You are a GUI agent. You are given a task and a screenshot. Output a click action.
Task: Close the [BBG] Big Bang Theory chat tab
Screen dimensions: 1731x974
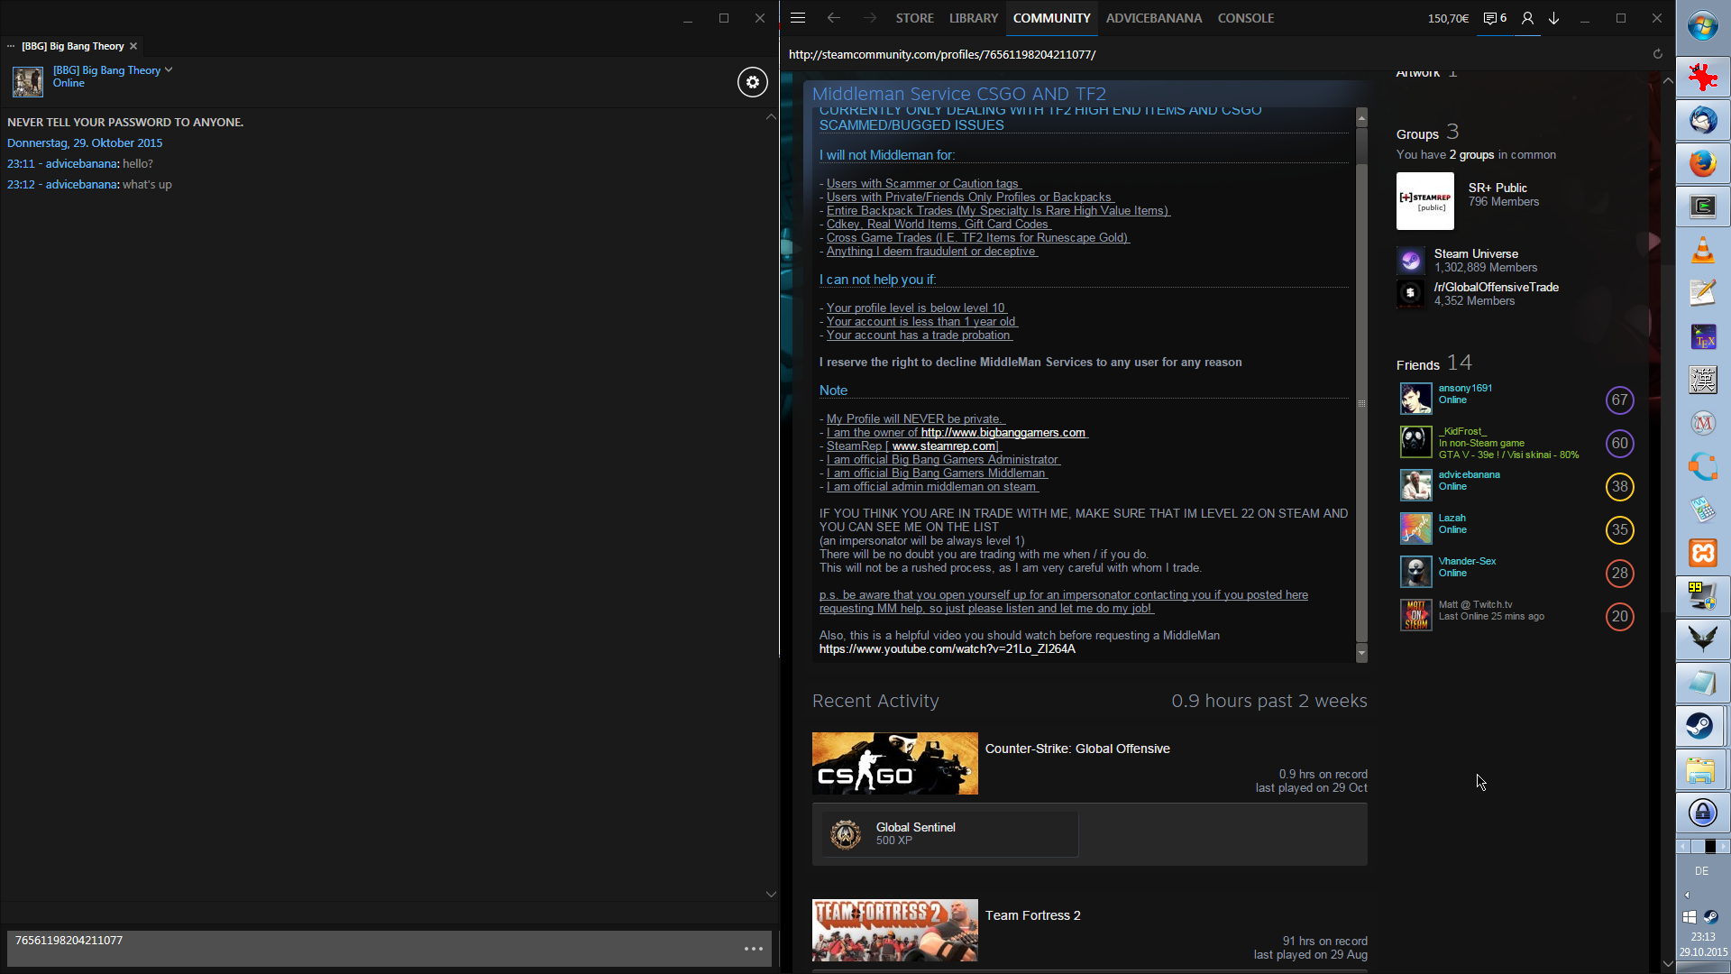[x=133, y=46]
